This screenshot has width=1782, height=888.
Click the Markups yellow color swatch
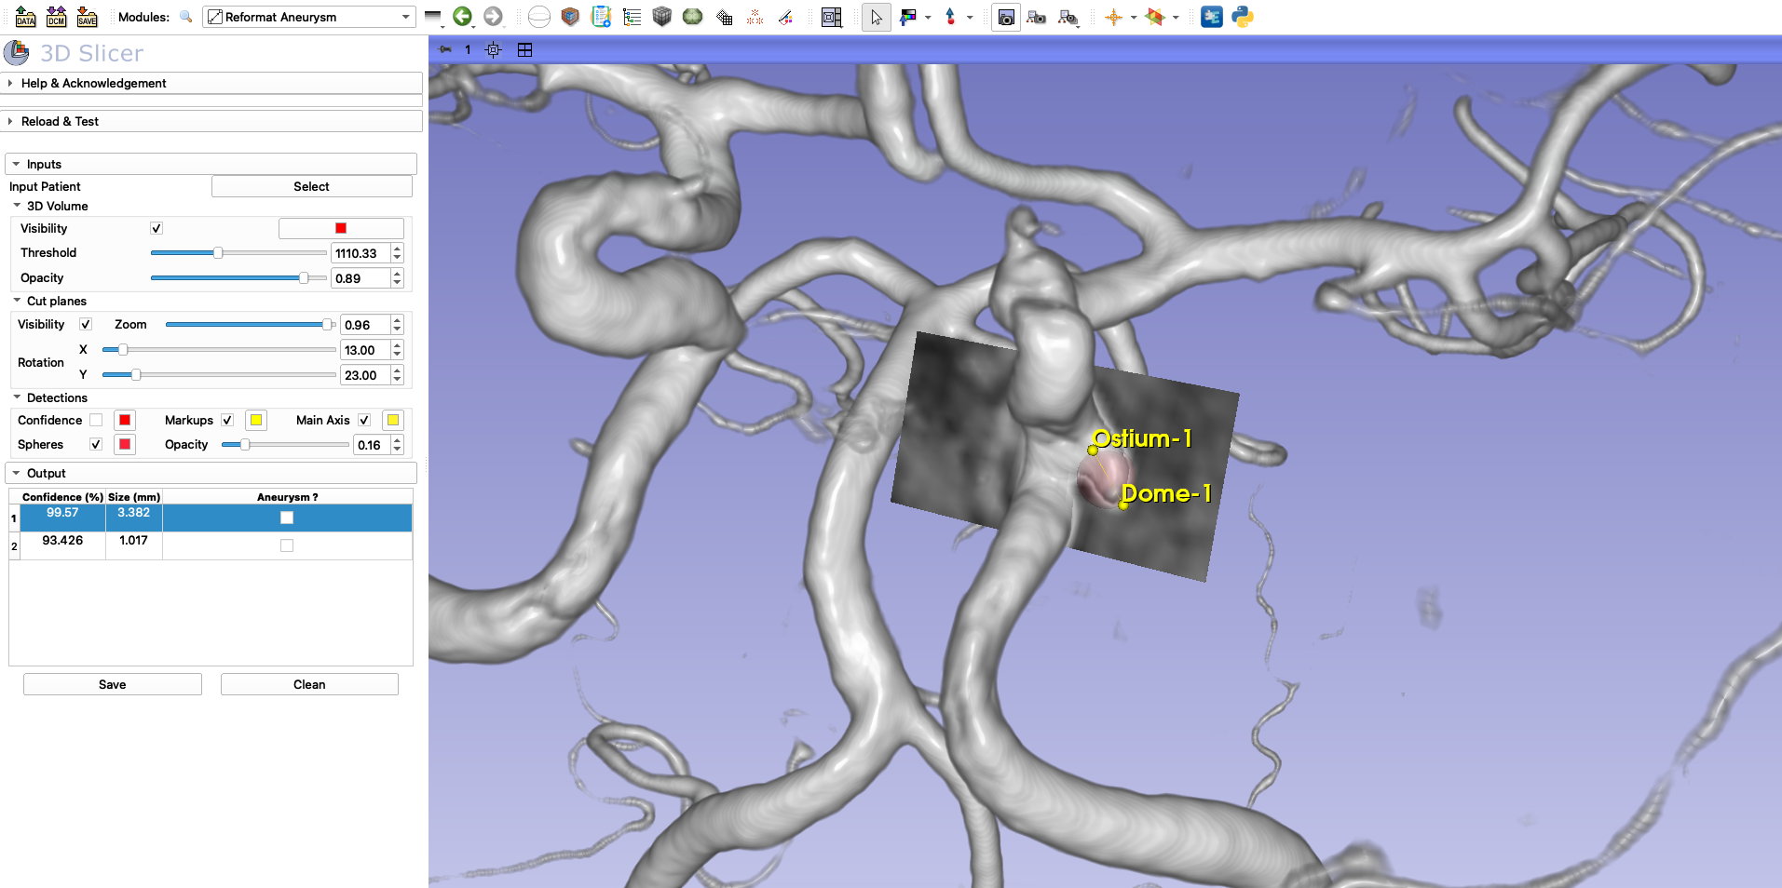coord(256,420)
